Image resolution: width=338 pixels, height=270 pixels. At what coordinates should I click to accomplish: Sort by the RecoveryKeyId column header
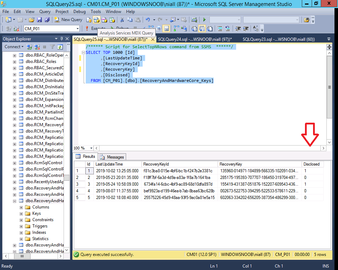pos(179,164)
